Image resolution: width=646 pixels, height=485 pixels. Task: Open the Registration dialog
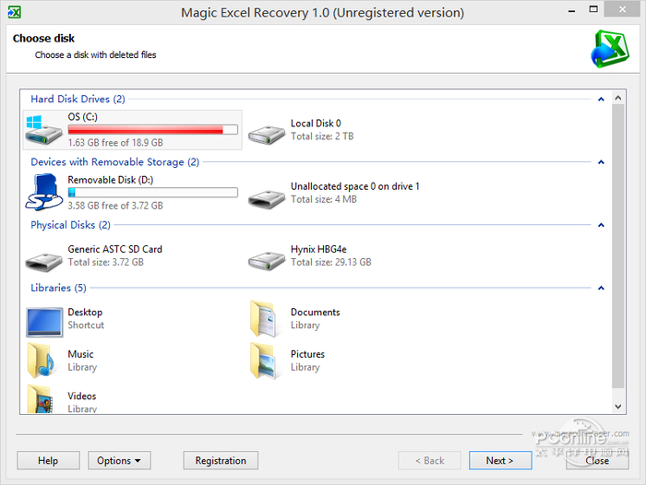tap(221, 460)
